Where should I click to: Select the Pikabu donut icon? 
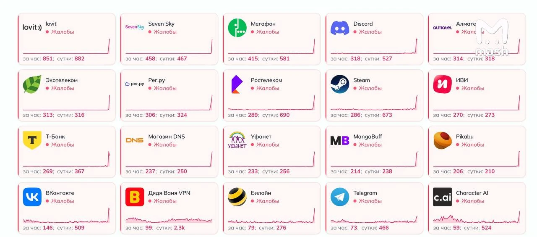[443, 140]
